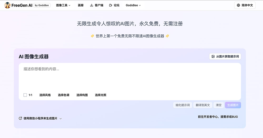
Task: Open the 选择色调 color tone selector
Action: 63,95
